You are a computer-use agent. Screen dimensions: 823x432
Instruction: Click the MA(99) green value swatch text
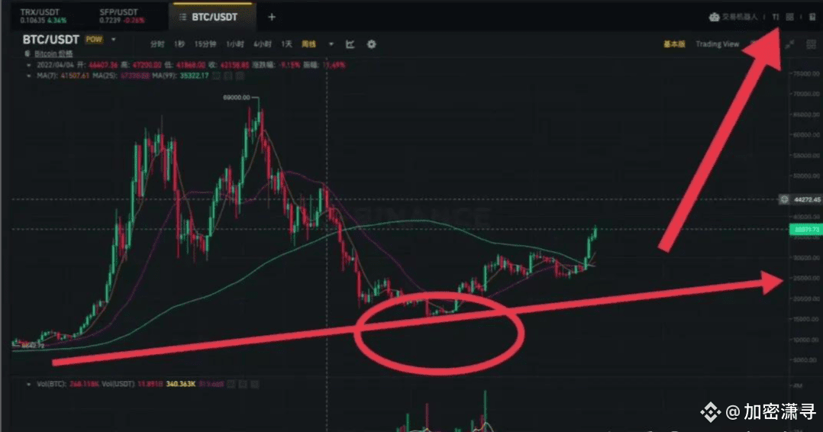(x=194, y=76)
